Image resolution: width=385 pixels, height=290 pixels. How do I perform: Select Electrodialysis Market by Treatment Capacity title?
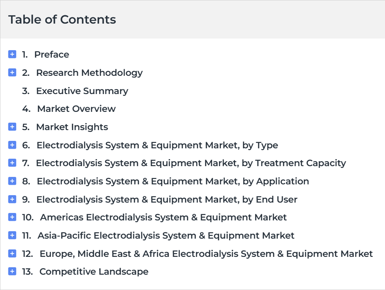191,163
